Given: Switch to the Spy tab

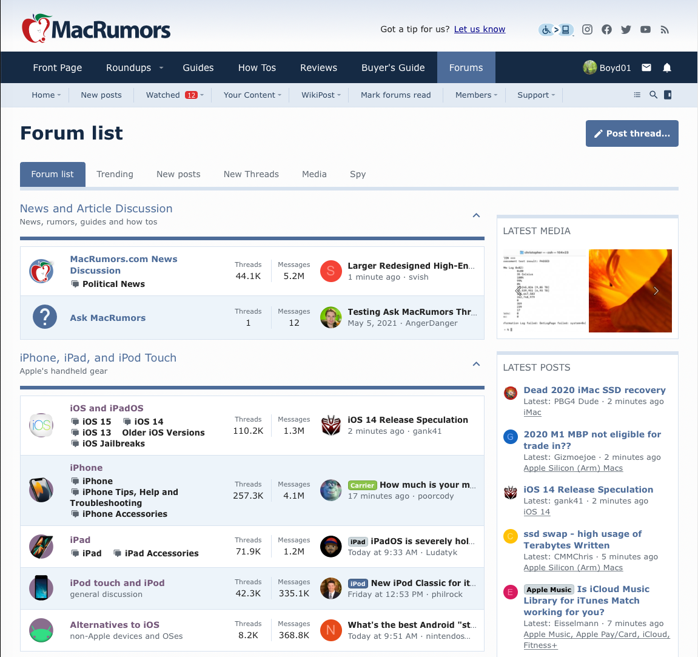Looking at the screenshot, I should 358,174.
